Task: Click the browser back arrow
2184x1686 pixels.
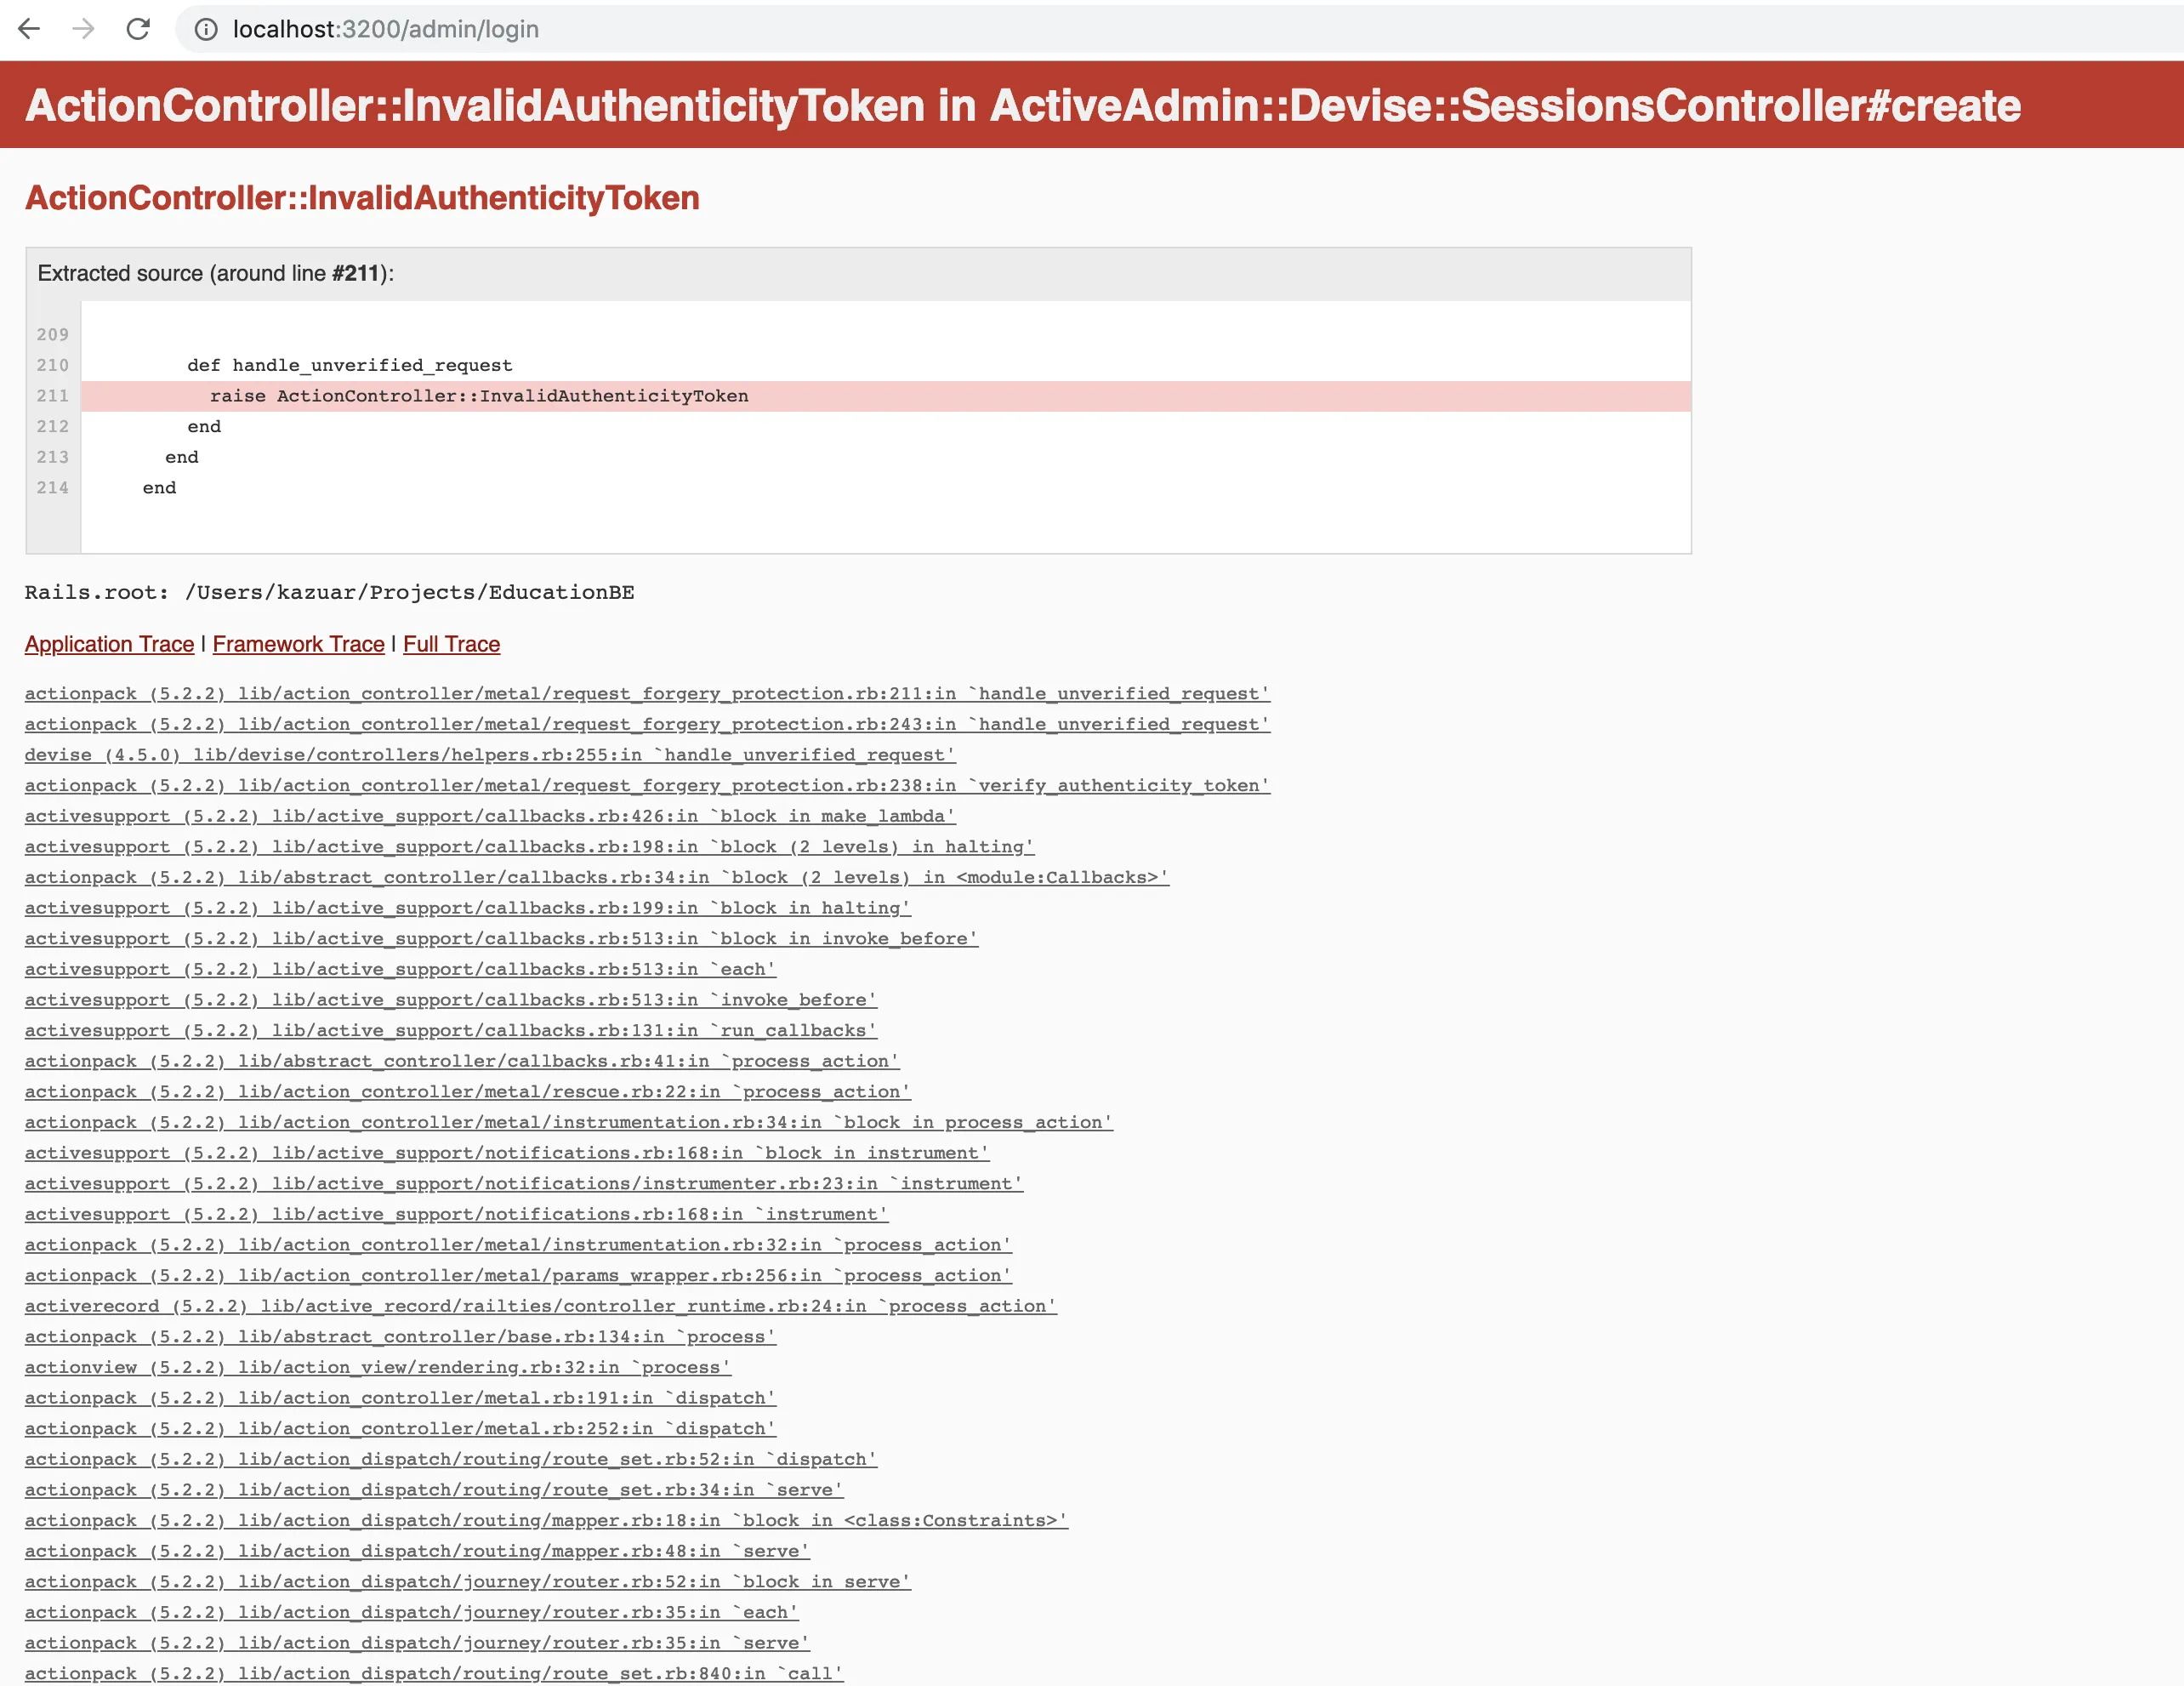Action: (29, 29)
